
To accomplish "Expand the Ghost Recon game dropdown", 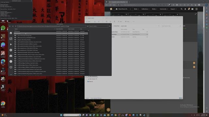I will click(x=130, y=9).
